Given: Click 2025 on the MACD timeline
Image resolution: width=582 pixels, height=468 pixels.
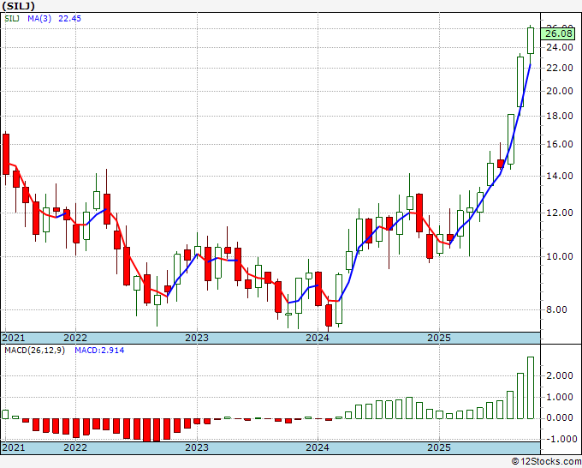Looking at the screenshot, I should [439, 447].
